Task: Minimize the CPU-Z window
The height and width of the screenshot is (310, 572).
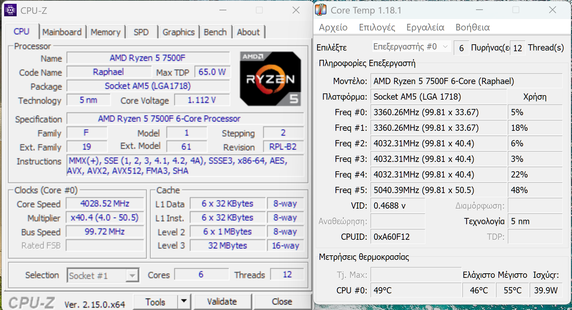Action: (x=223, y=10)
